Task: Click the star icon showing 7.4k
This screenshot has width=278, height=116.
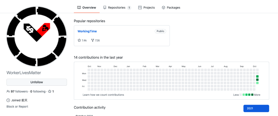Action: pos(79,40)
